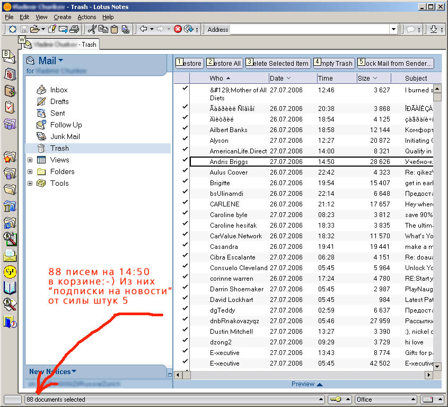
Task: Click the Empty Trash button
Action: point(334,63)
